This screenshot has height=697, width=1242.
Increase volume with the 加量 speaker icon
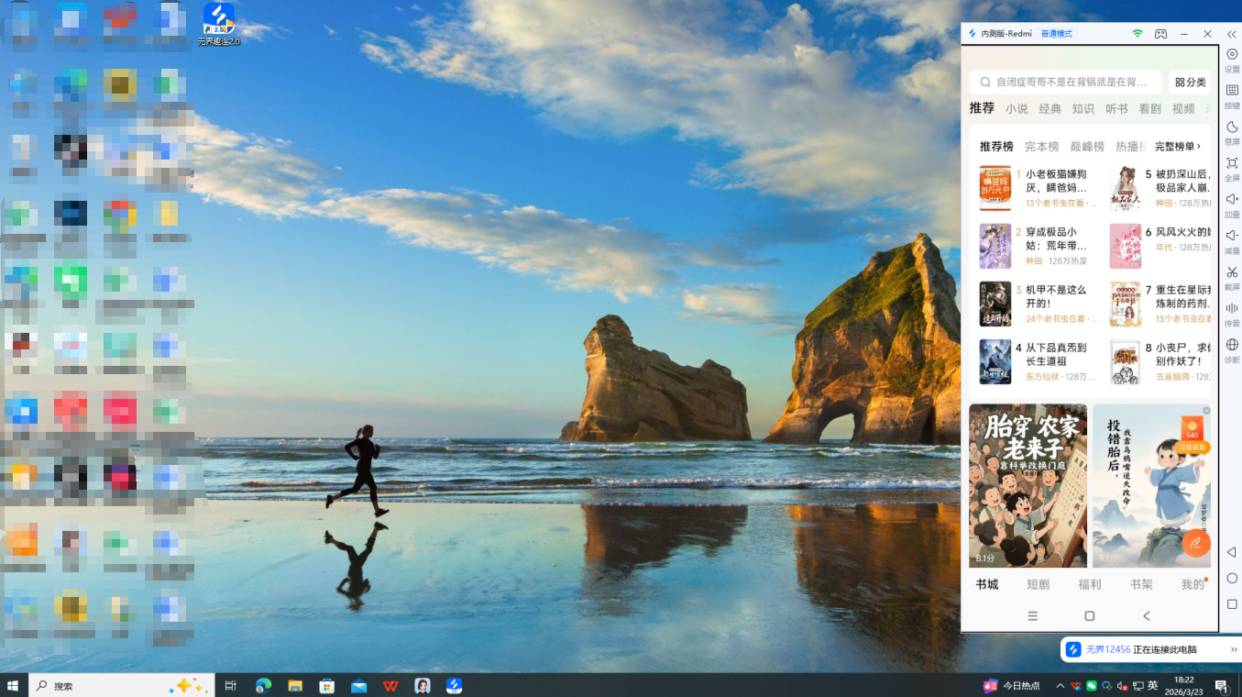1232,200
